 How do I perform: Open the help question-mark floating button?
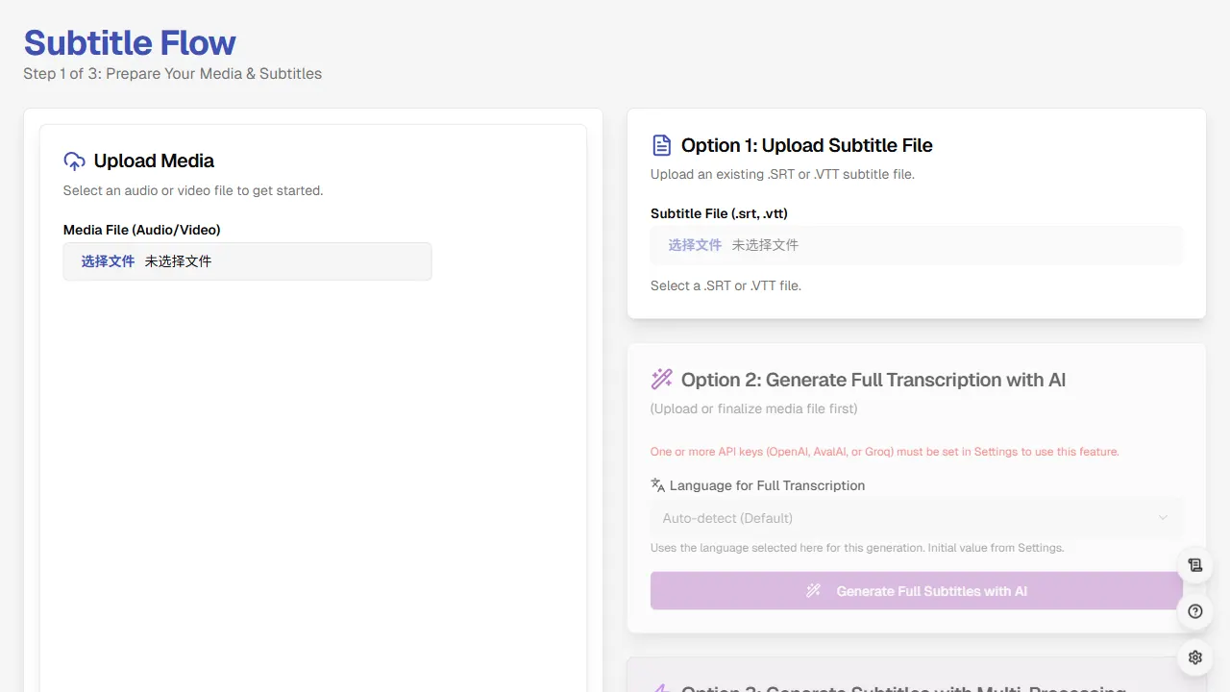click(1195, 611)
